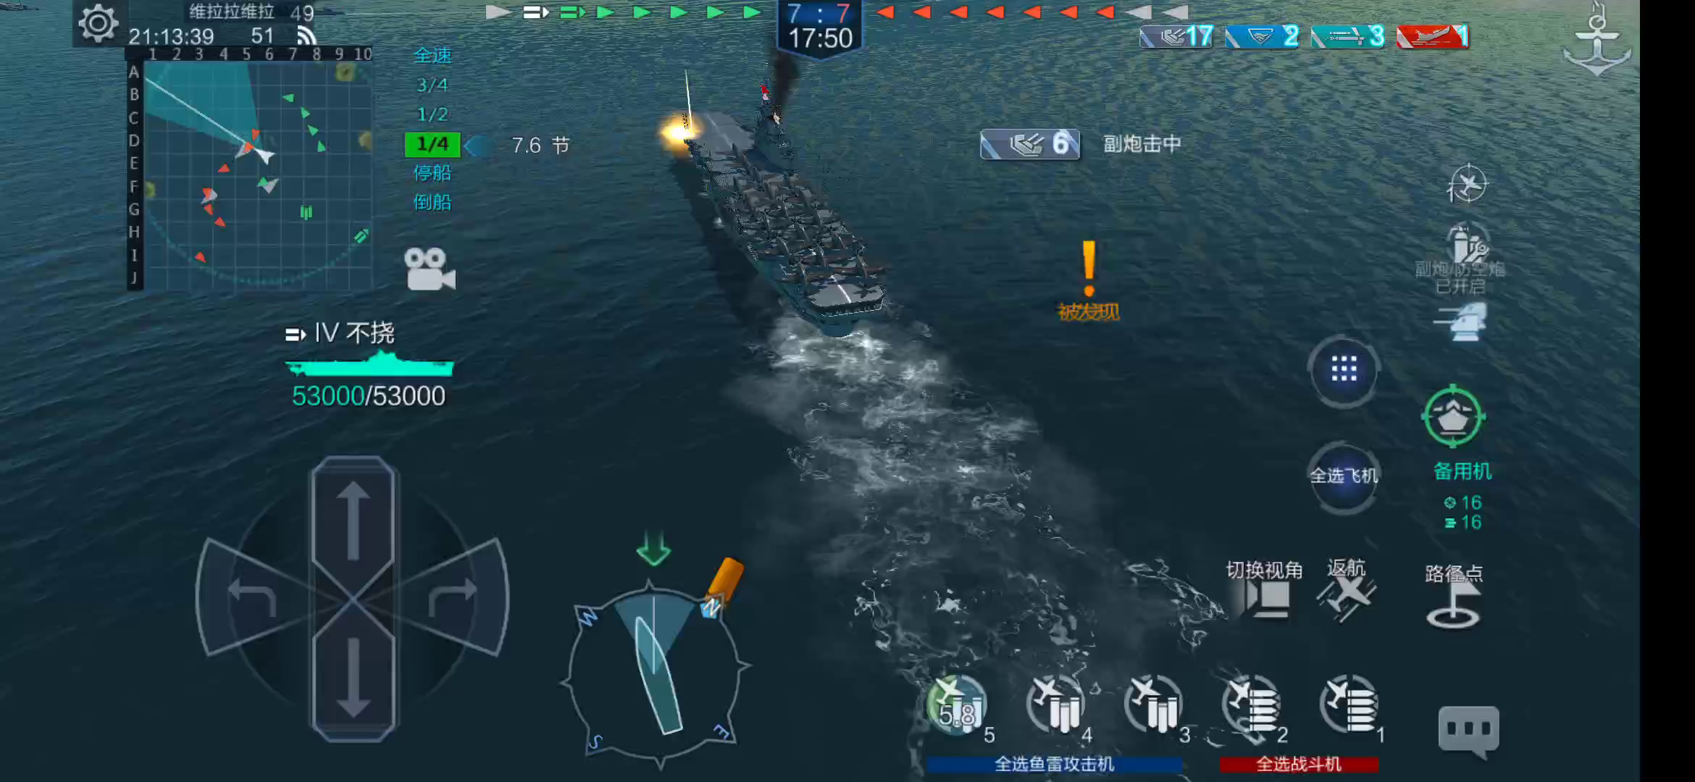
Task: Select aircraft squadron slot 5
Action: [x=958, y=707]
